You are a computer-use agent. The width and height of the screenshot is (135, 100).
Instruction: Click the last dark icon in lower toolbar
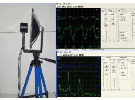(83, 55)
